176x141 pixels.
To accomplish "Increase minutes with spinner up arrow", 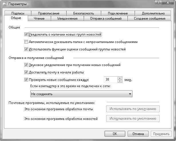I will [x=120, y=78].
